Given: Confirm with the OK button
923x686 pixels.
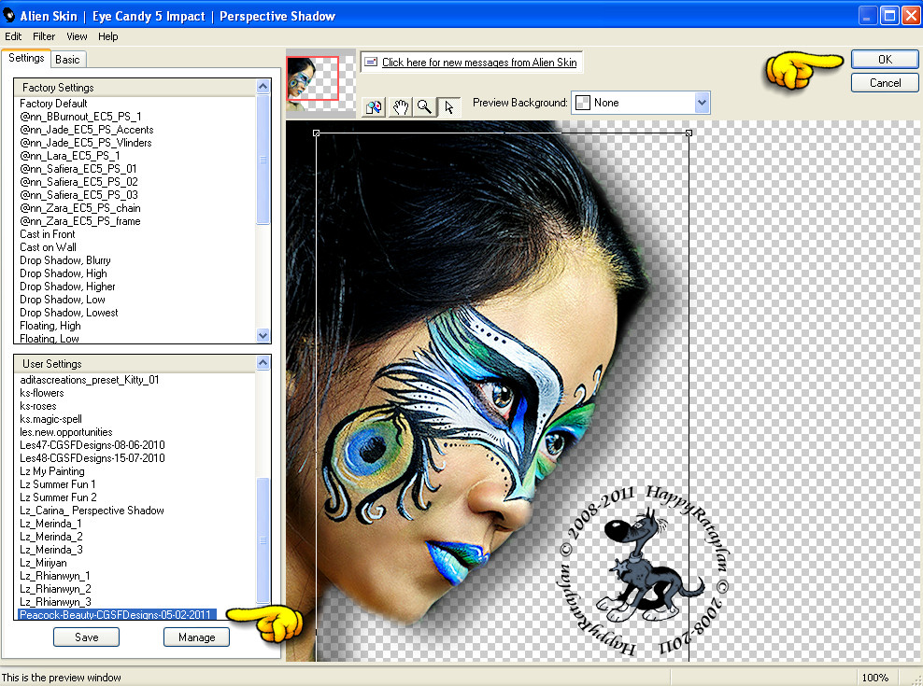Looking at the screenshot, I should [x=884, y=60].
